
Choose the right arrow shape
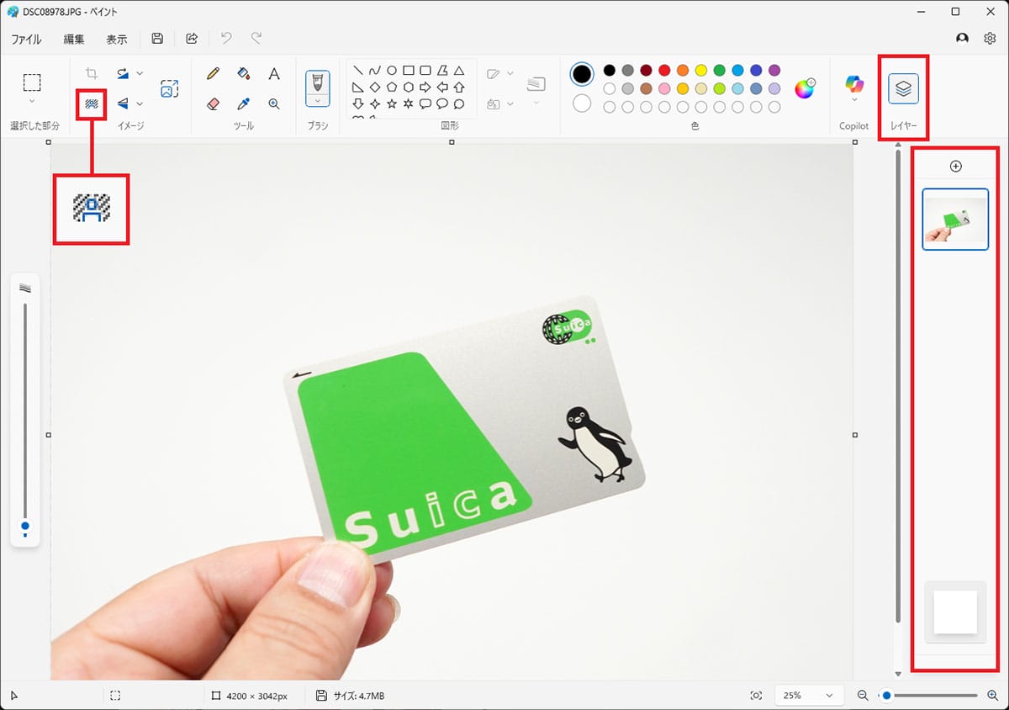[x=425, y=87]
